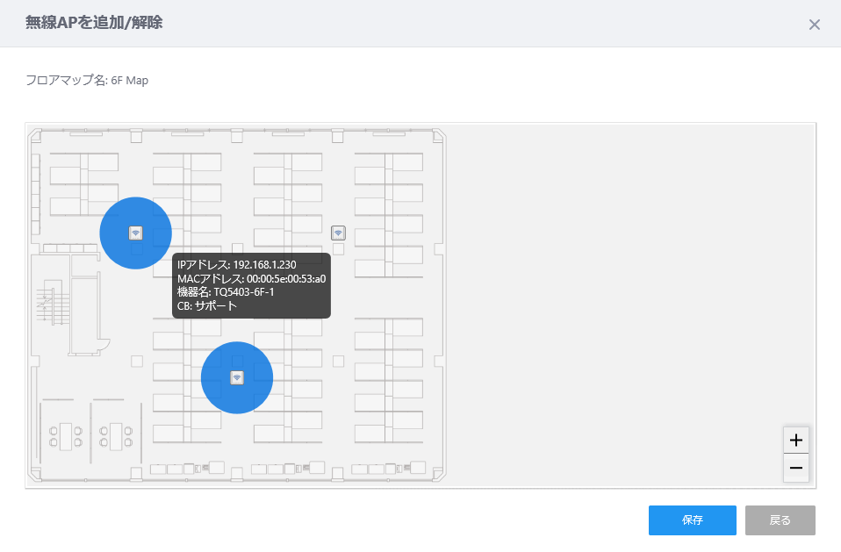Screen dimensions: 841x552
Task: Click the 機器名: TQ5403-6F-1 text
Action: [x=226, y=292]
